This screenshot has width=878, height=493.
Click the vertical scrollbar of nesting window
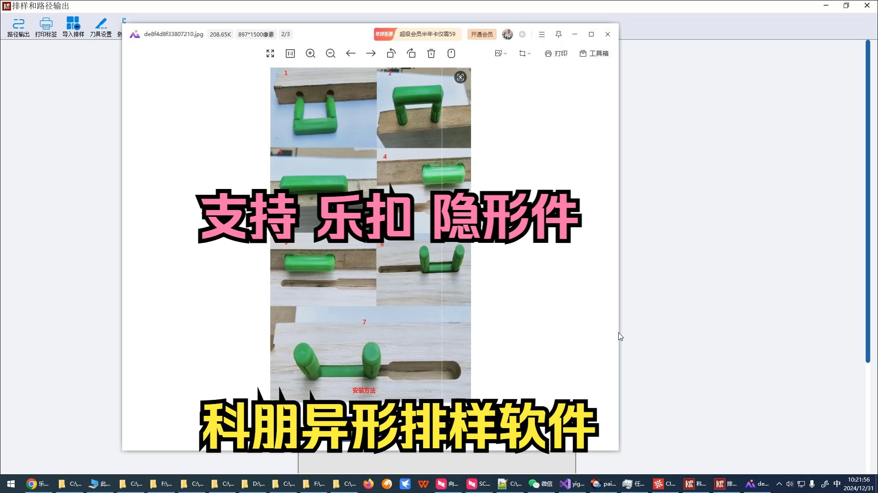point(867,201)
